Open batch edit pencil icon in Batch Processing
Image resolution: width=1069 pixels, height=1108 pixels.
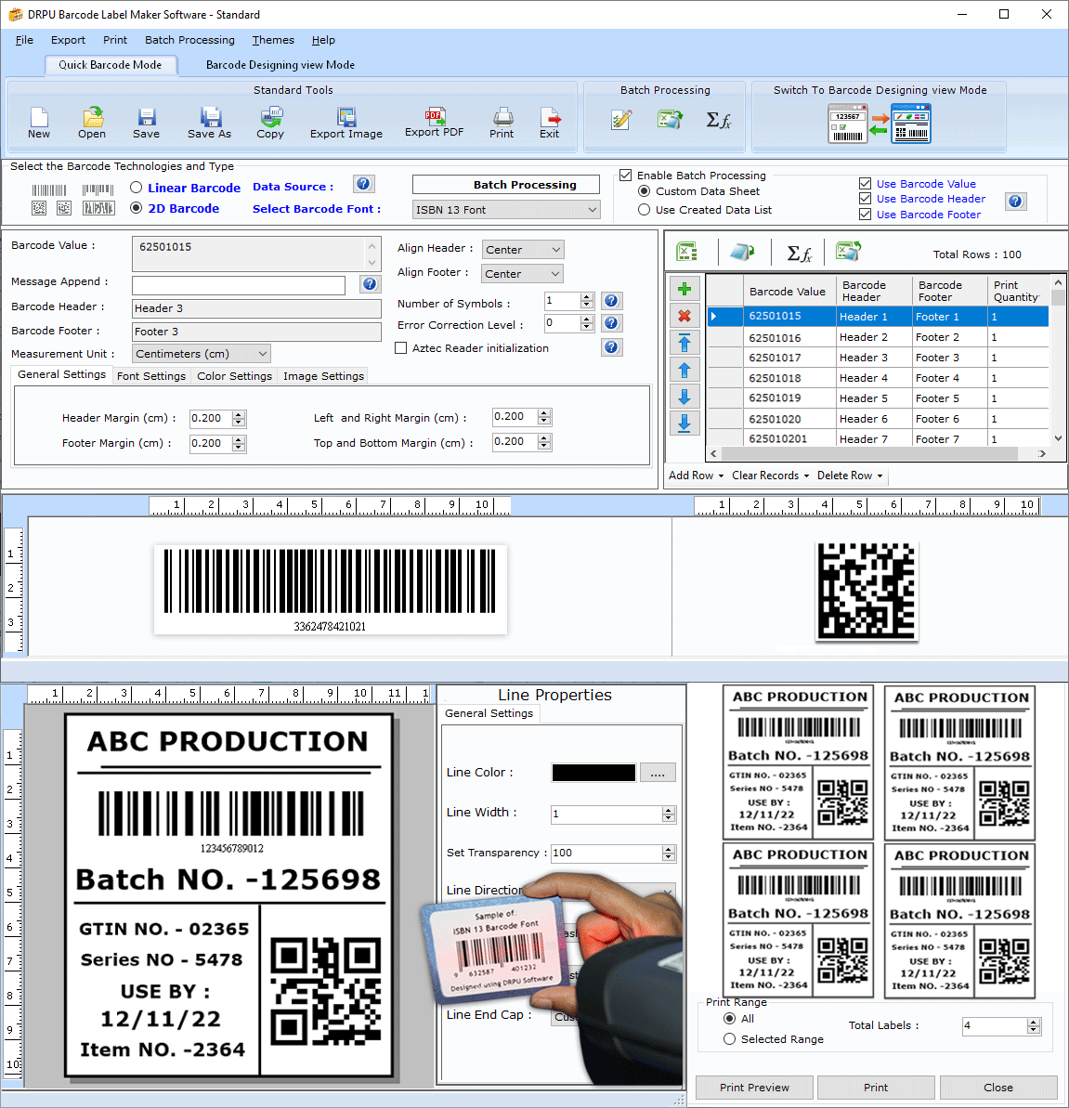621,120
